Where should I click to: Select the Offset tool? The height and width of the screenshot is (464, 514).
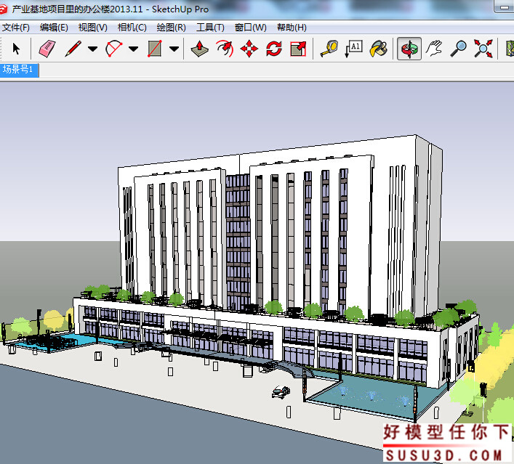coord(225,49)
